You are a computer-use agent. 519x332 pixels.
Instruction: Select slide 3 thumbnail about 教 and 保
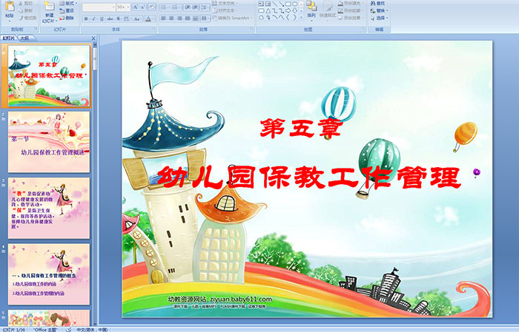49,208
